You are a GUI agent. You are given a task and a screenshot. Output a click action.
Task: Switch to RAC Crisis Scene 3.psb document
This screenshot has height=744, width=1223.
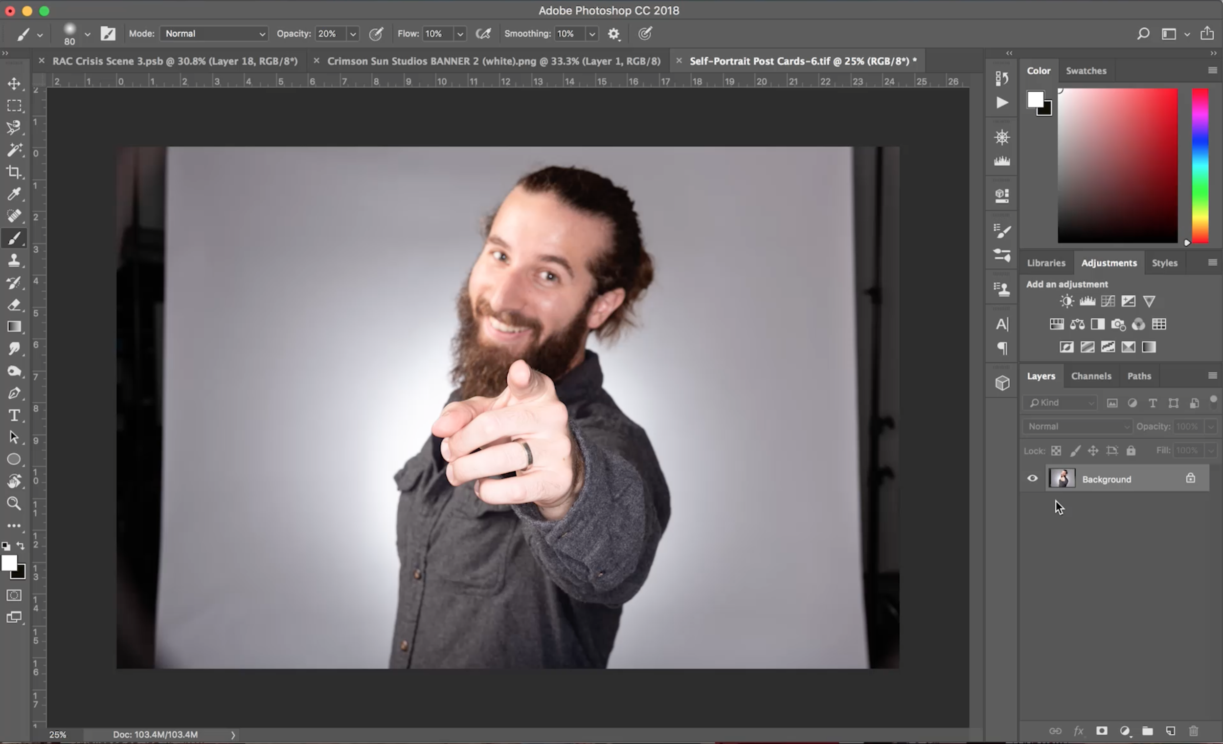(x=175, y=61)
